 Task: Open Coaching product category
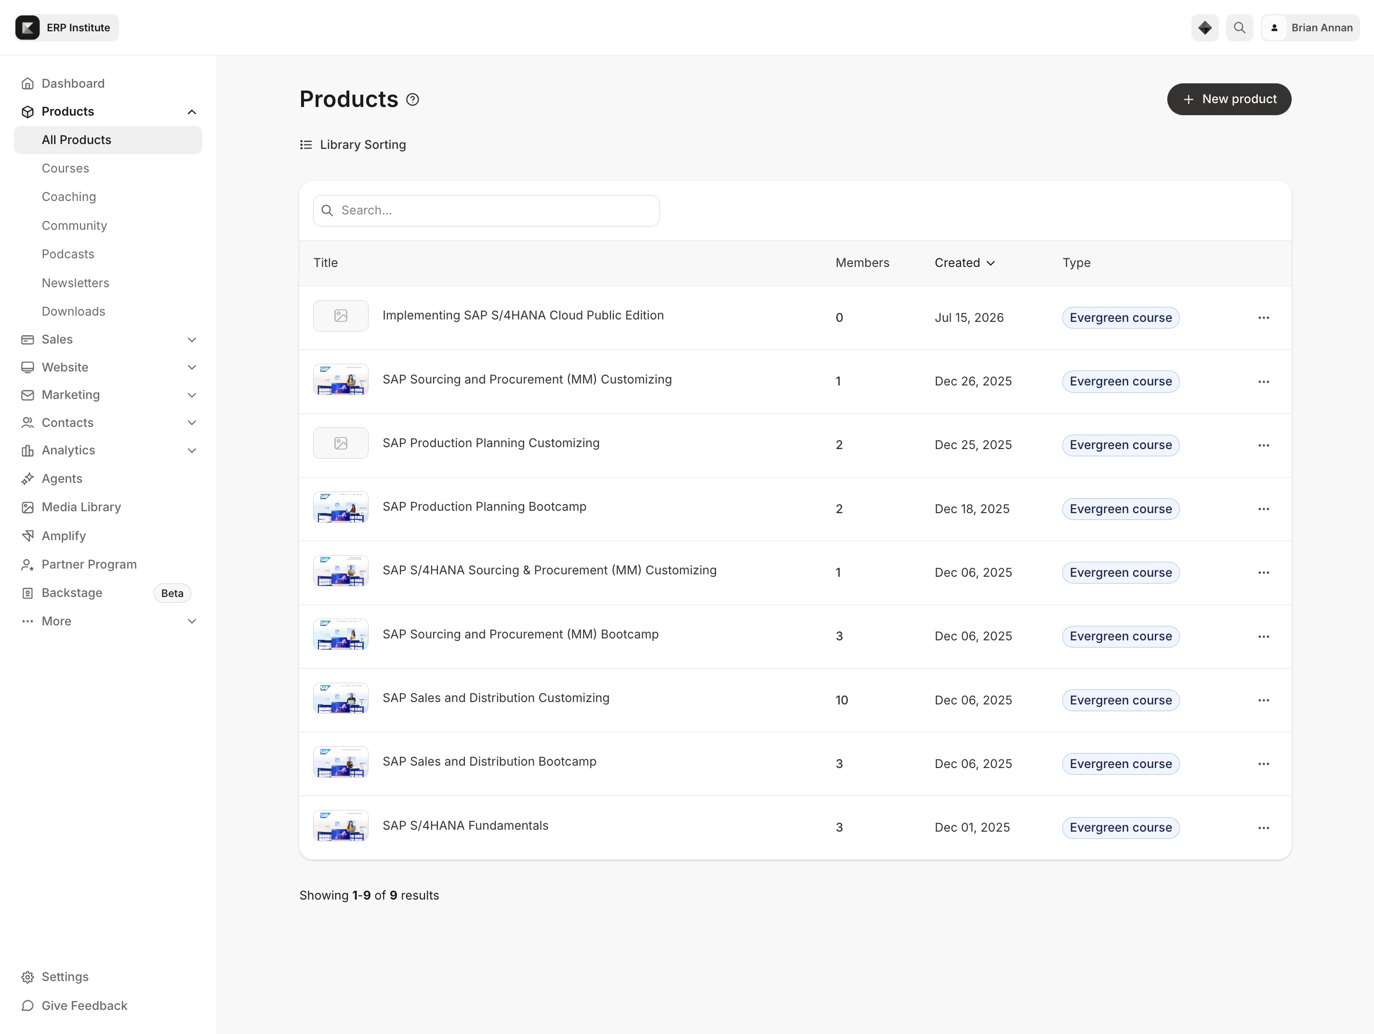pos(69,197)
